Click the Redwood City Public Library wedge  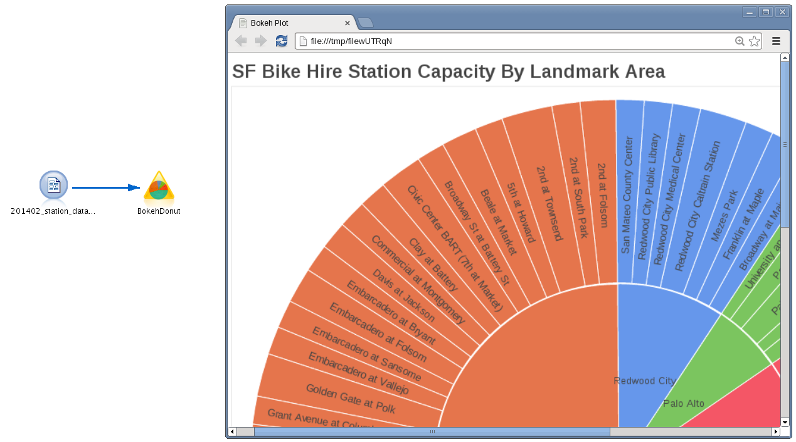[x=650, y=196]
